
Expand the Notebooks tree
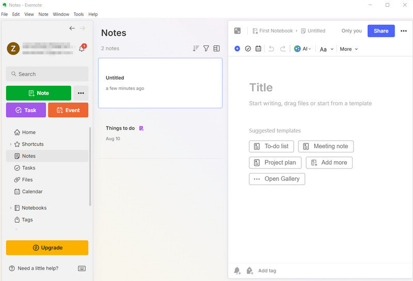(10, 208)
